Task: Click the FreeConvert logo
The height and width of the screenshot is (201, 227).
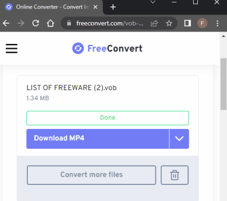Action: [107, 48]
